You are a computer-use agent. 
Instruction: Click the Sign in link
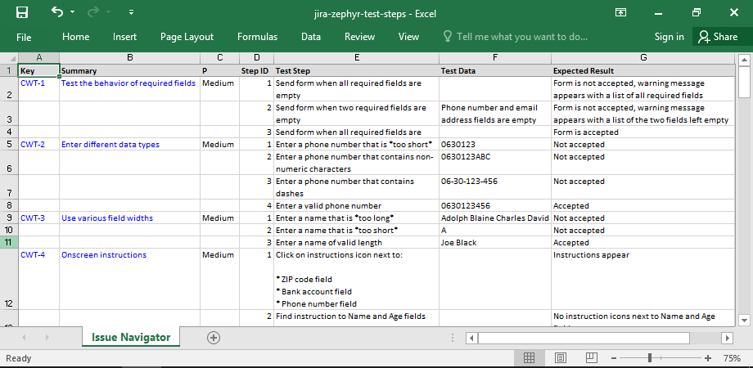pos(669,37)
